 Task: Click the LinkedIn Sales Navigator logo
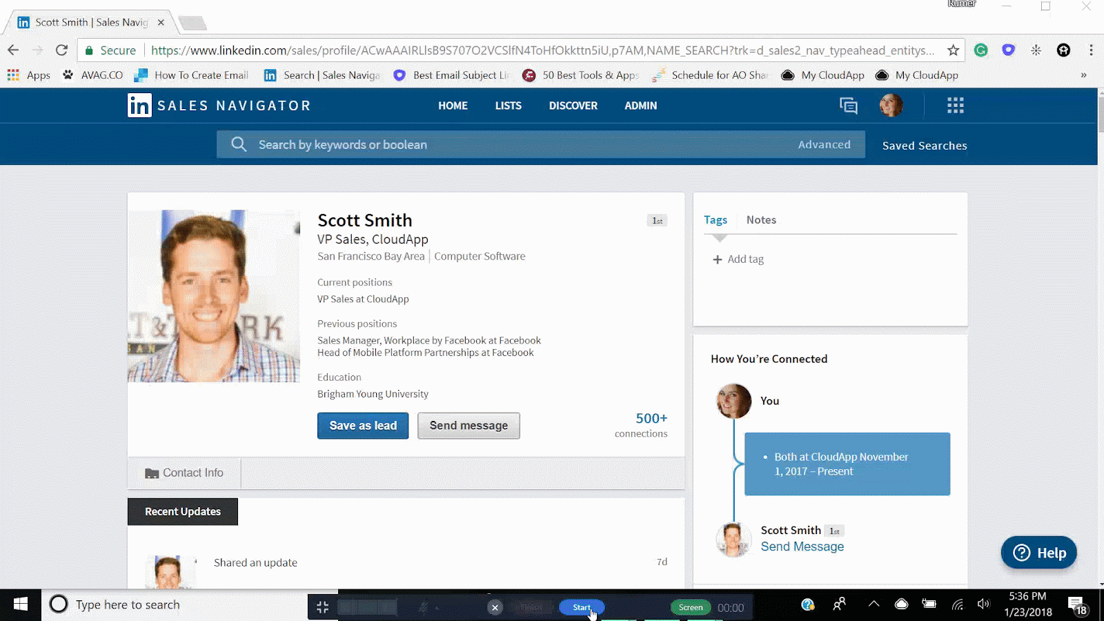(139, 106)
